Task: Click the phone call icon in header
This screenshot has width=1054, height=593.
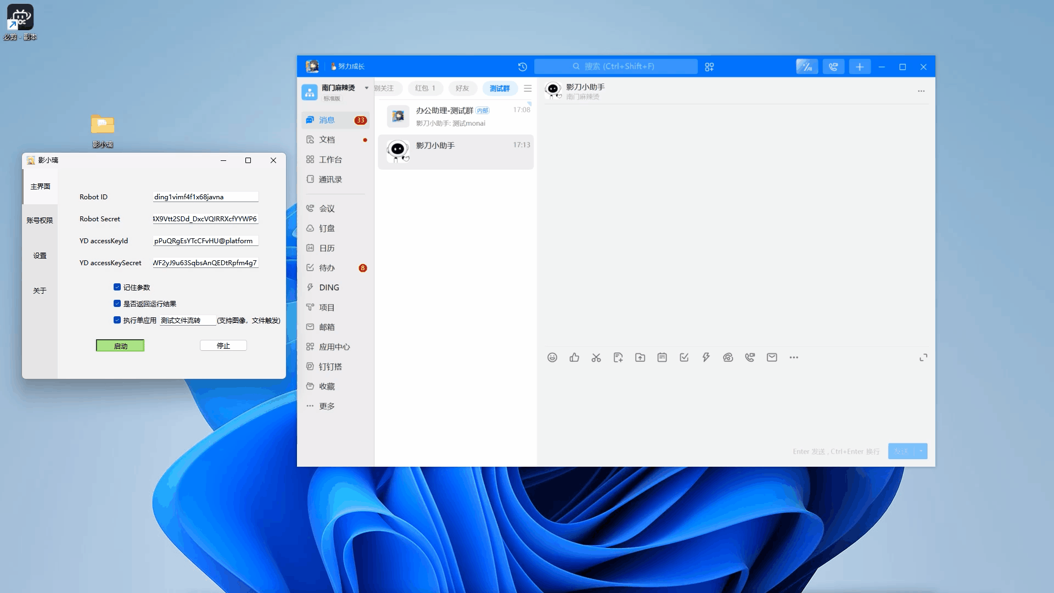Action: point(833,66)
